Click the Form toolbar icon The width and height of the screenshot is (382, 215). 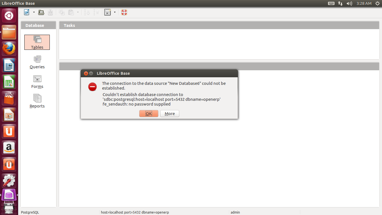tap(107, 12)
